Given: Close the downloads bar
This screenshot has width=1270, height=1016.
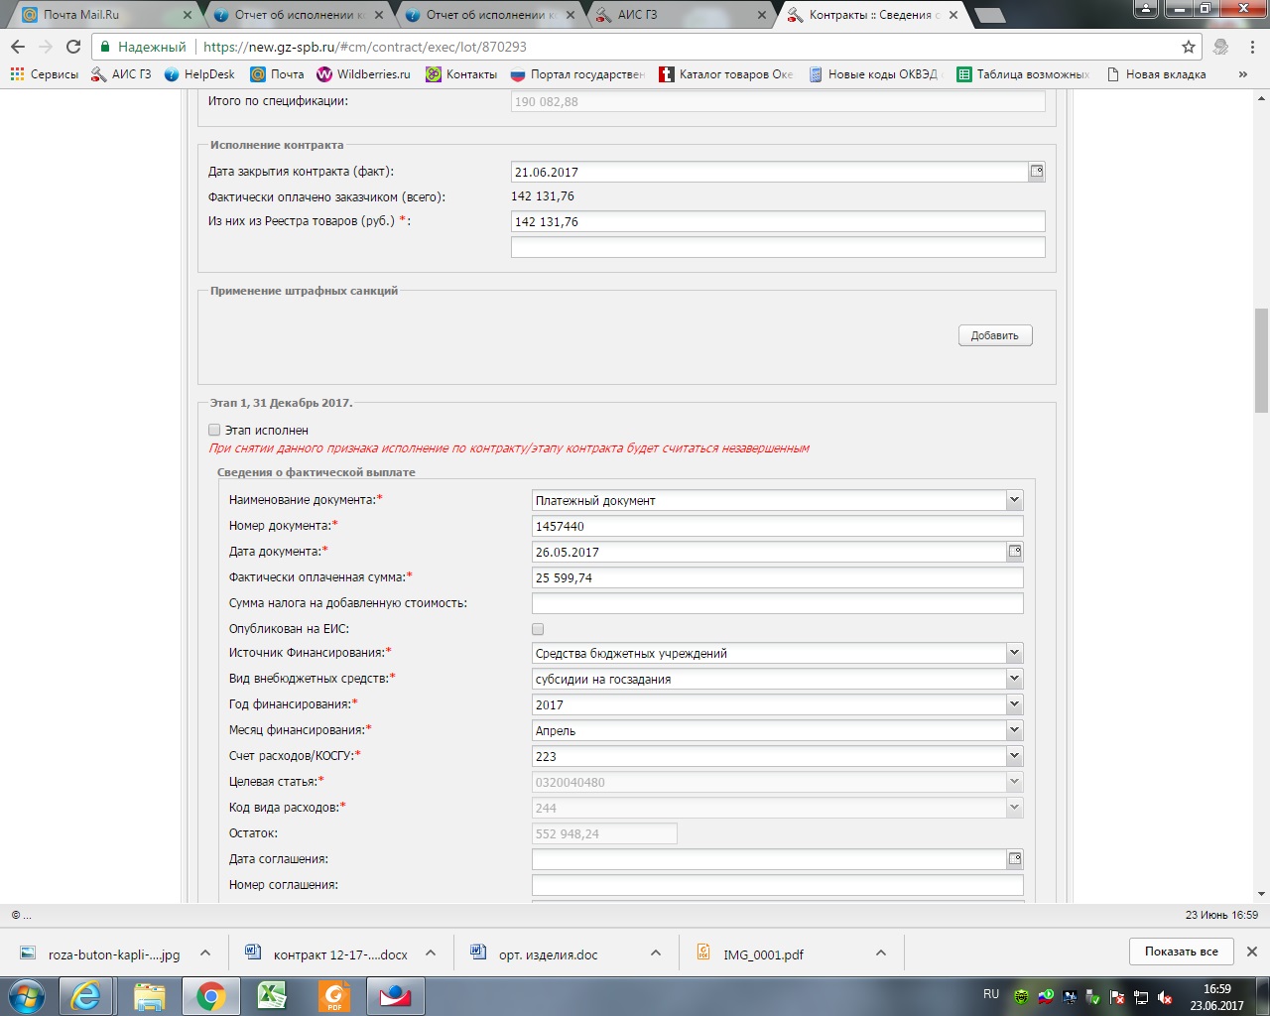Looking at the screenshot, I should pos(1252,952).
